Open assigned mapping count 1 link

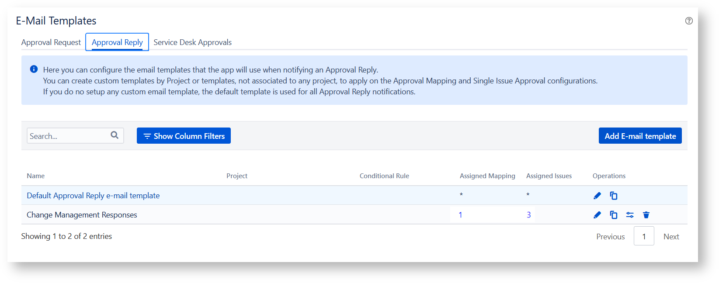(460, 215)
